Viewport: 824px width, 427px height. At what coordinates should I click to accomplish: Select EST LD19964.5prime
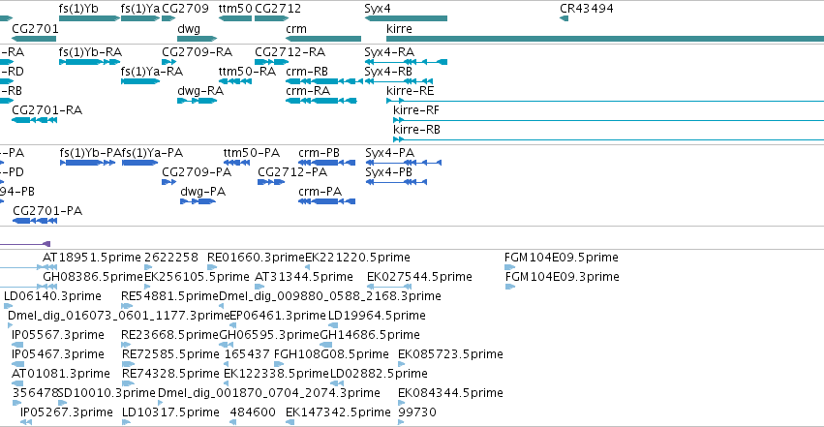(x=333, y=325)
